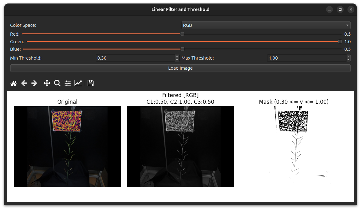Image resolution: width=361 pixels, height=210 pixels.
Task: Click the Mask image plot
Action: 294,146
